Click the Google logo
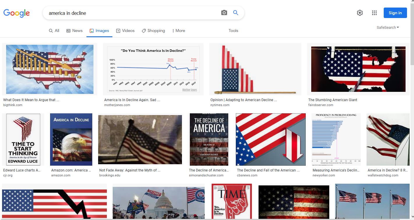 click(17, 13)
